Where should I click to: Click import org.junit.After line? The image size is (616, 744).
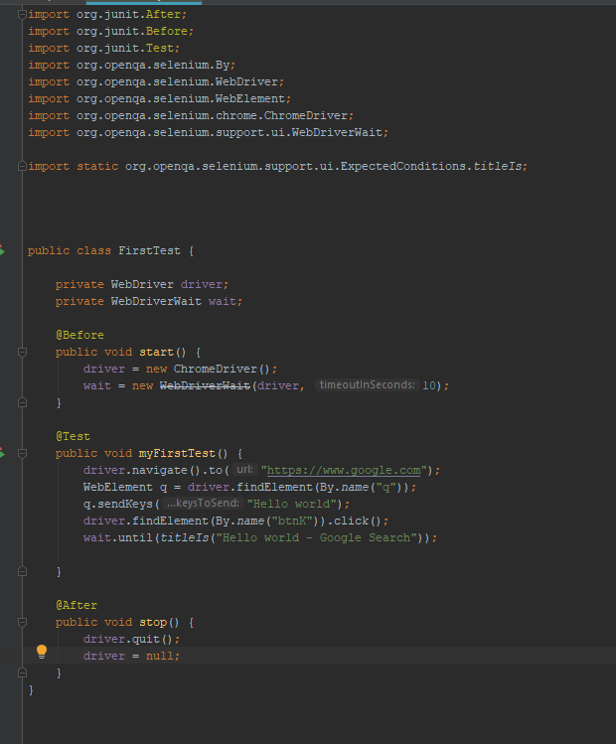click(x=107, y=15)
